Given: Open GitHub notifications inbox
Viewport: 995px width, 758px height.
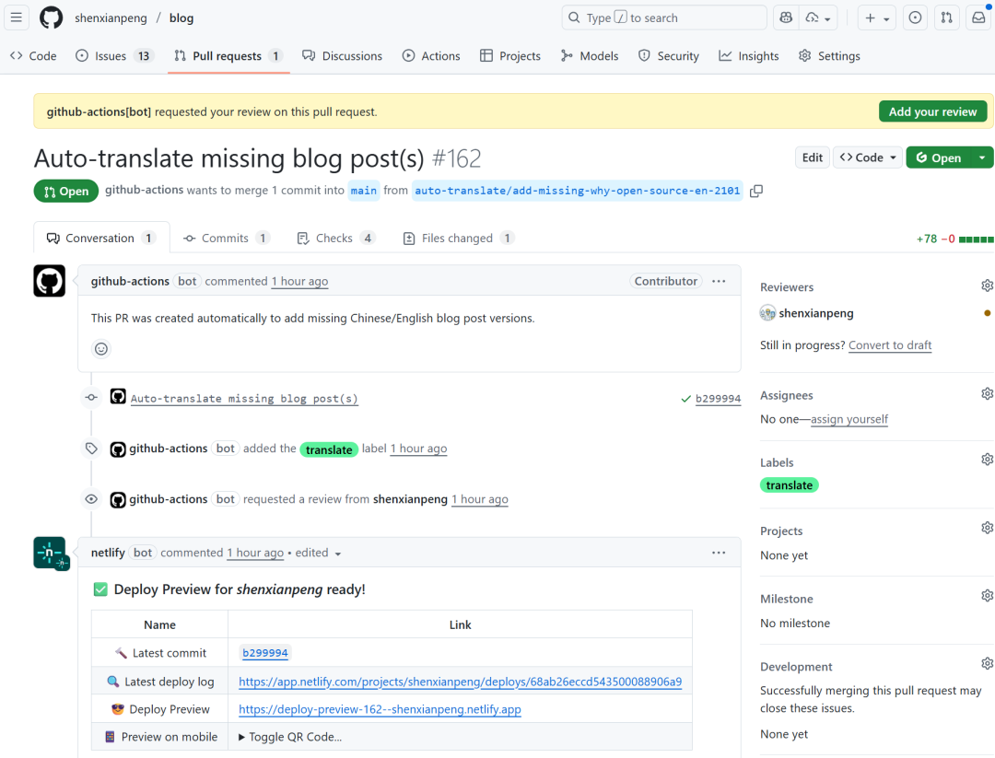Looking at the screenshot, I should 978,17.
